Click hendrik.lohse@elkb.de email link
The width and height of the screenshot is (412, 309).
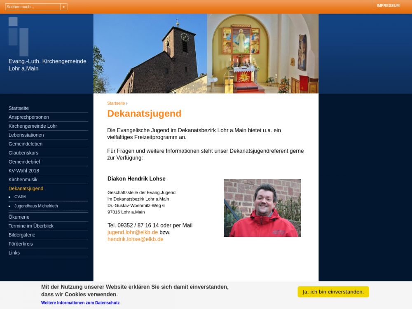(x=135, y=239)
